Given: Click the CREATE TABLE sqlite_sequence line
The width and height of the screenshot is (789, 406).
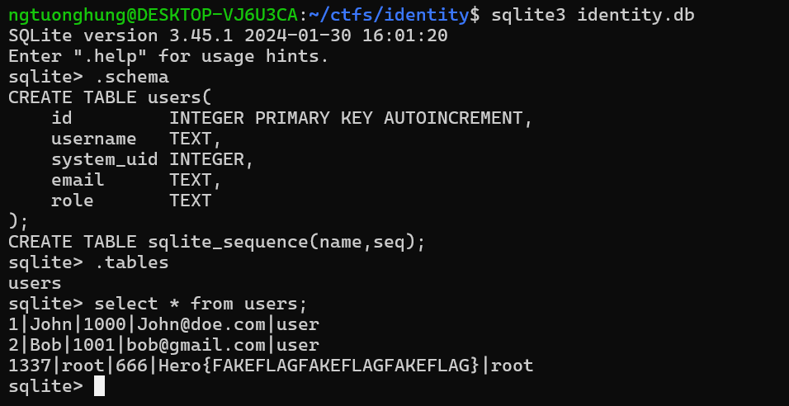Looking at the screenshot, I should (x=216, y=243).
